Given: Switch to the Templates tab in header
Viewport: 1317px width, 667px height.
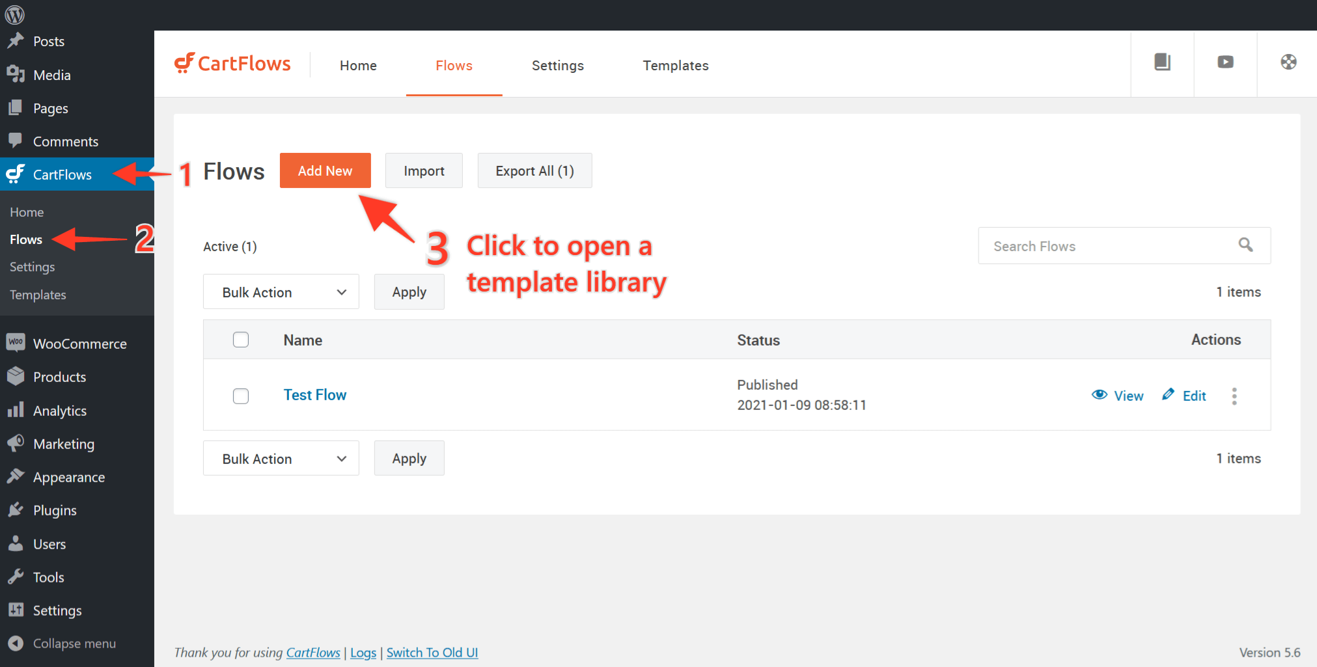Looking at the screenshot, I should tap(675, 66).
